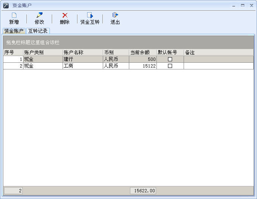Click row number 2 cell
The image size is (257, 199).
pyautogui.click(x=13, y=66)
